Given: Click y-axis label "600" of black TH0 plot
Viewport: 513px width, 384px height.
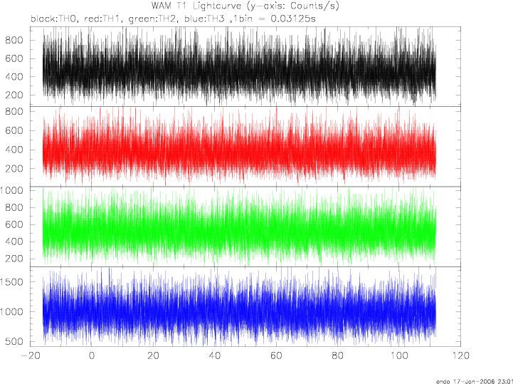Looking at the screenshot, I should 14,58.
